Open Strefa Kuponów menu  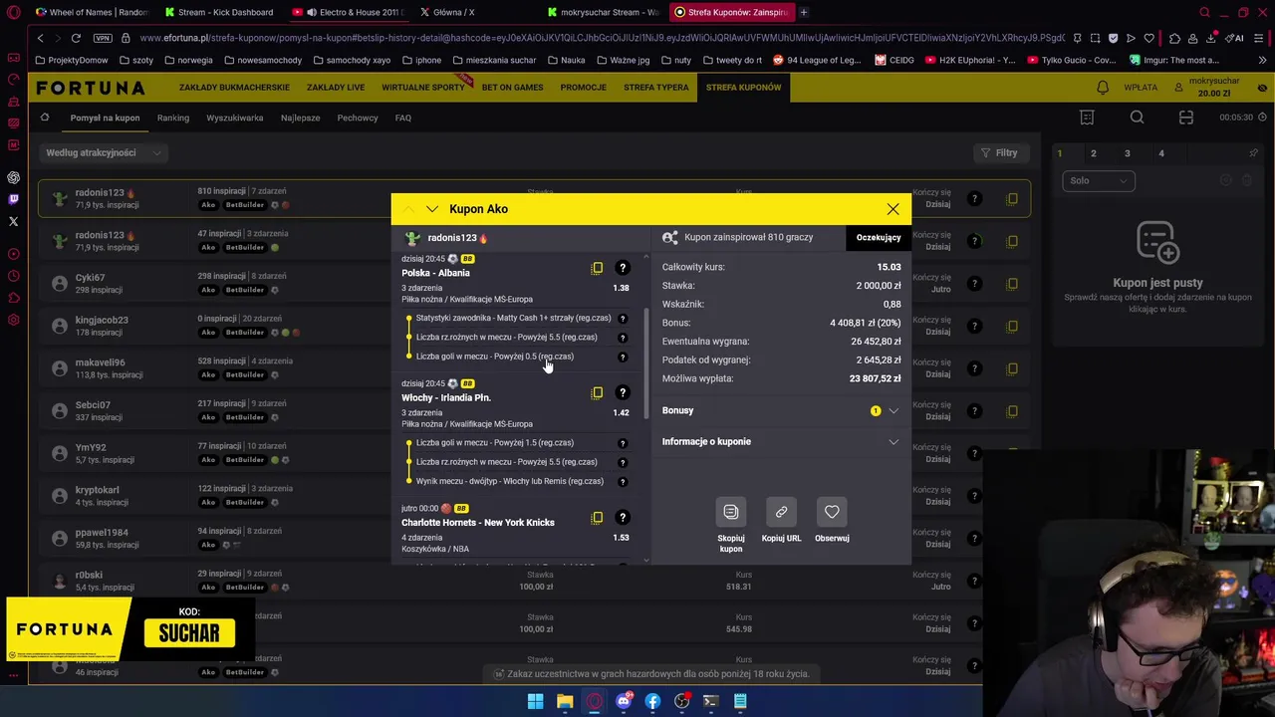(743, 88)
